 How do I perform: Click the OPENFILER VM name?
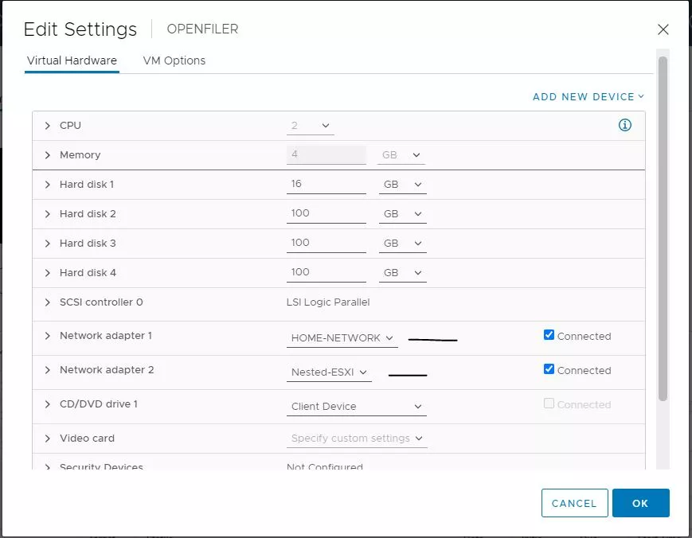tap(202, 29)
